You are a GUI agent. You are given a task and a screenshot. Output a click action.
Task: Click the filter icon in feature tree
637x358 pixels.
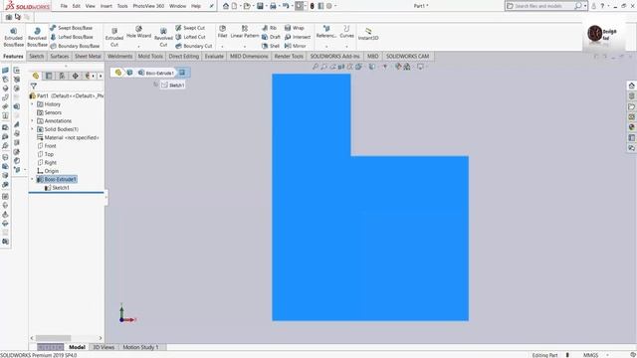33,87
